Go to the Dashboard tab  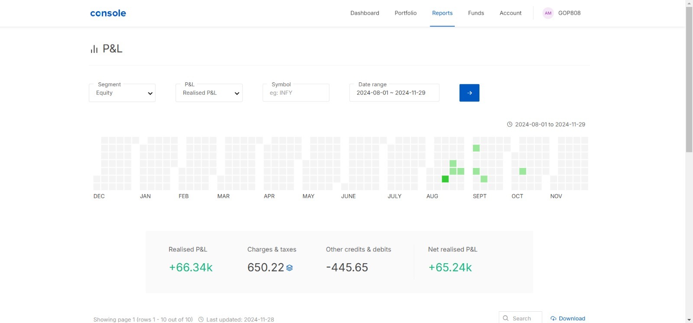(x=365, y=13)
